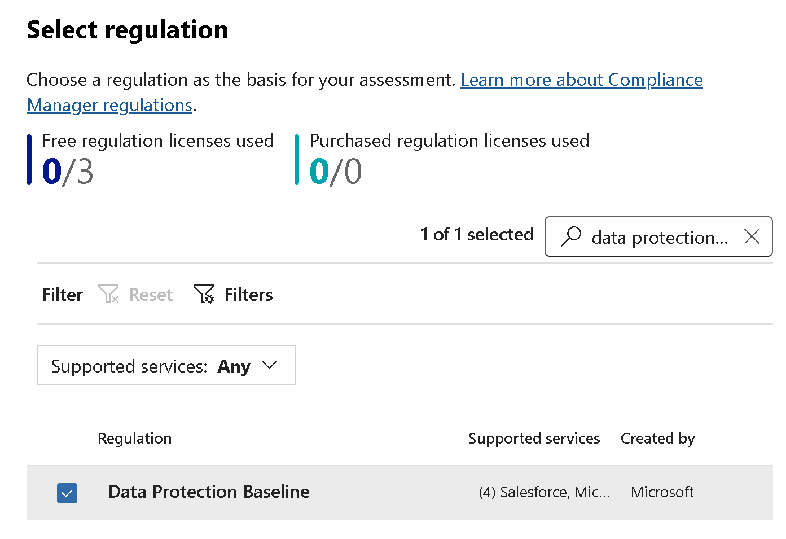
Task: Open the Learn more about Compliance Manager link
Action: click(x=581, y=80)
